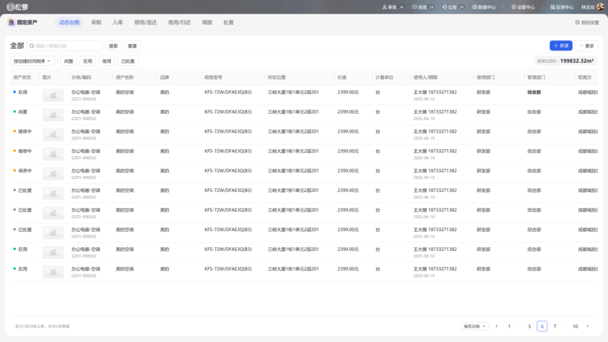The height and width of the screenshot is (342, 608).
Task: Click the 重置 reset button
Action: click(x=132, y=46)
